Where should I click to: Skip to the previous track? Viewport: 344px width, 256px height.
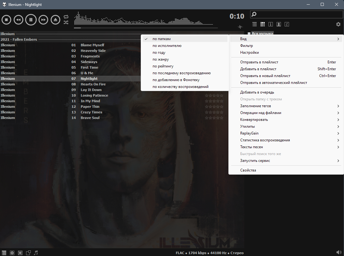tap(18, 20)
